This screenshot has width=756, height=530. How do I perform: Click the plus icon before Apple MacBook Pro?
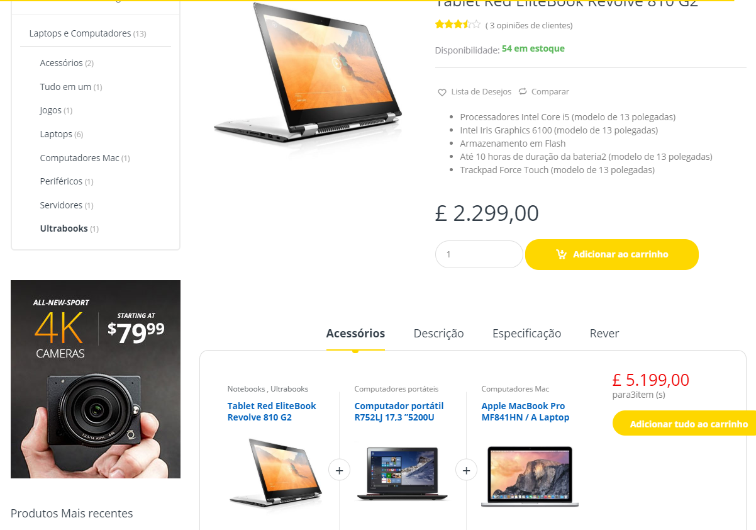point(466,470)
